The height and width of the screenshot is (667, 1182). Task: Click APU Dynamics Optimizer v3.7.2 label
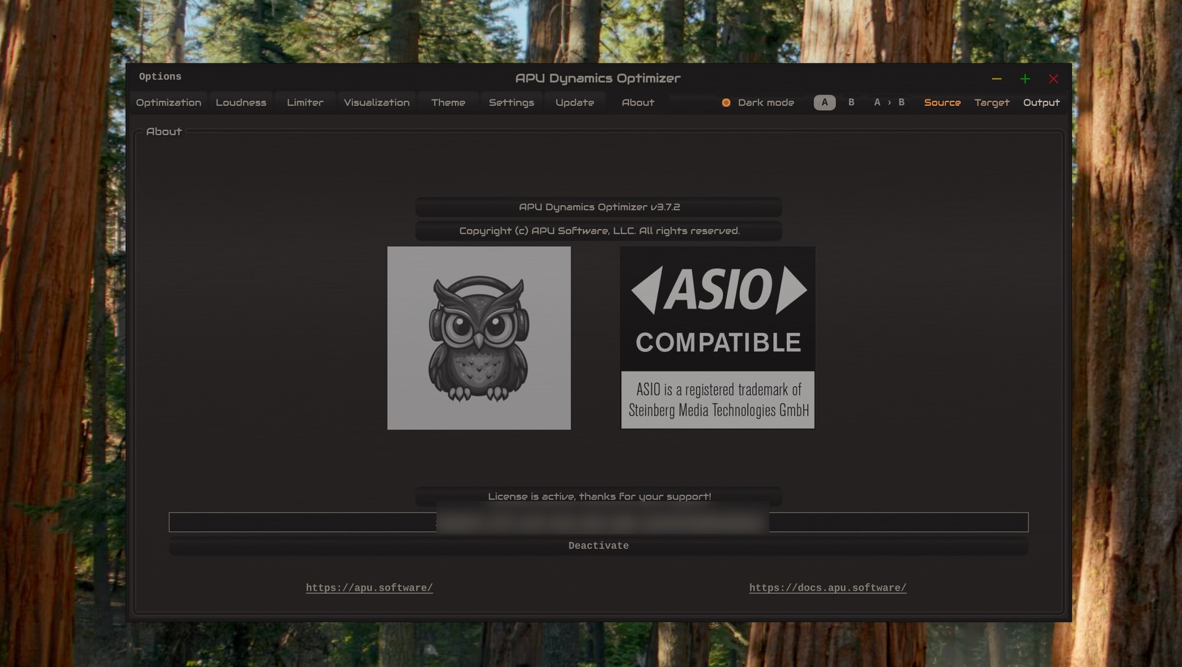(598, 207)
